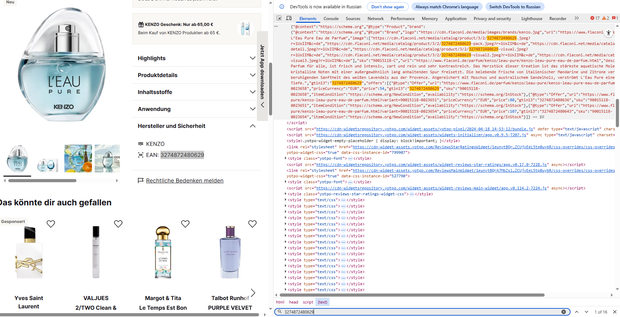Expand the first yotpo-font style node
The height and width of the screenshot is (317, 620).
(285, 158)
